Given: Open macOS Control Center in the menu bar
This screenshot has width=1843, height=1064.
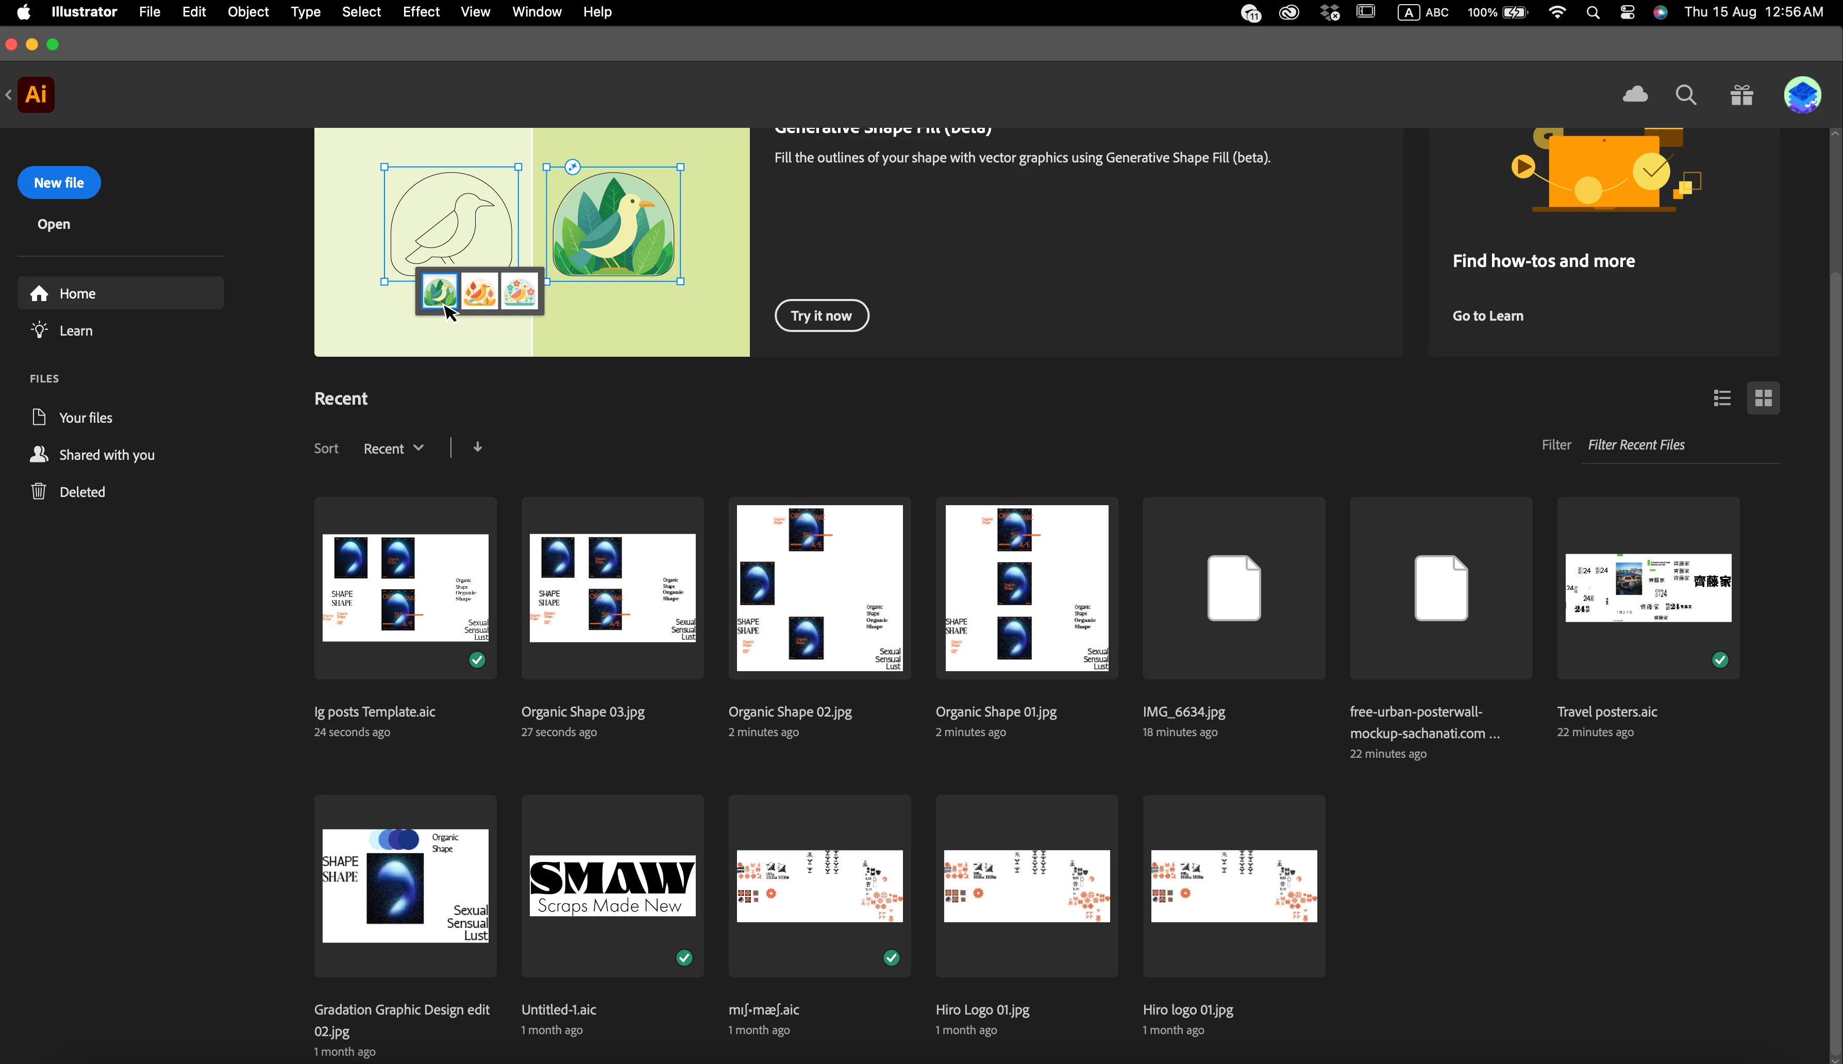Looking at the screenshot, I should (1628, 12).
